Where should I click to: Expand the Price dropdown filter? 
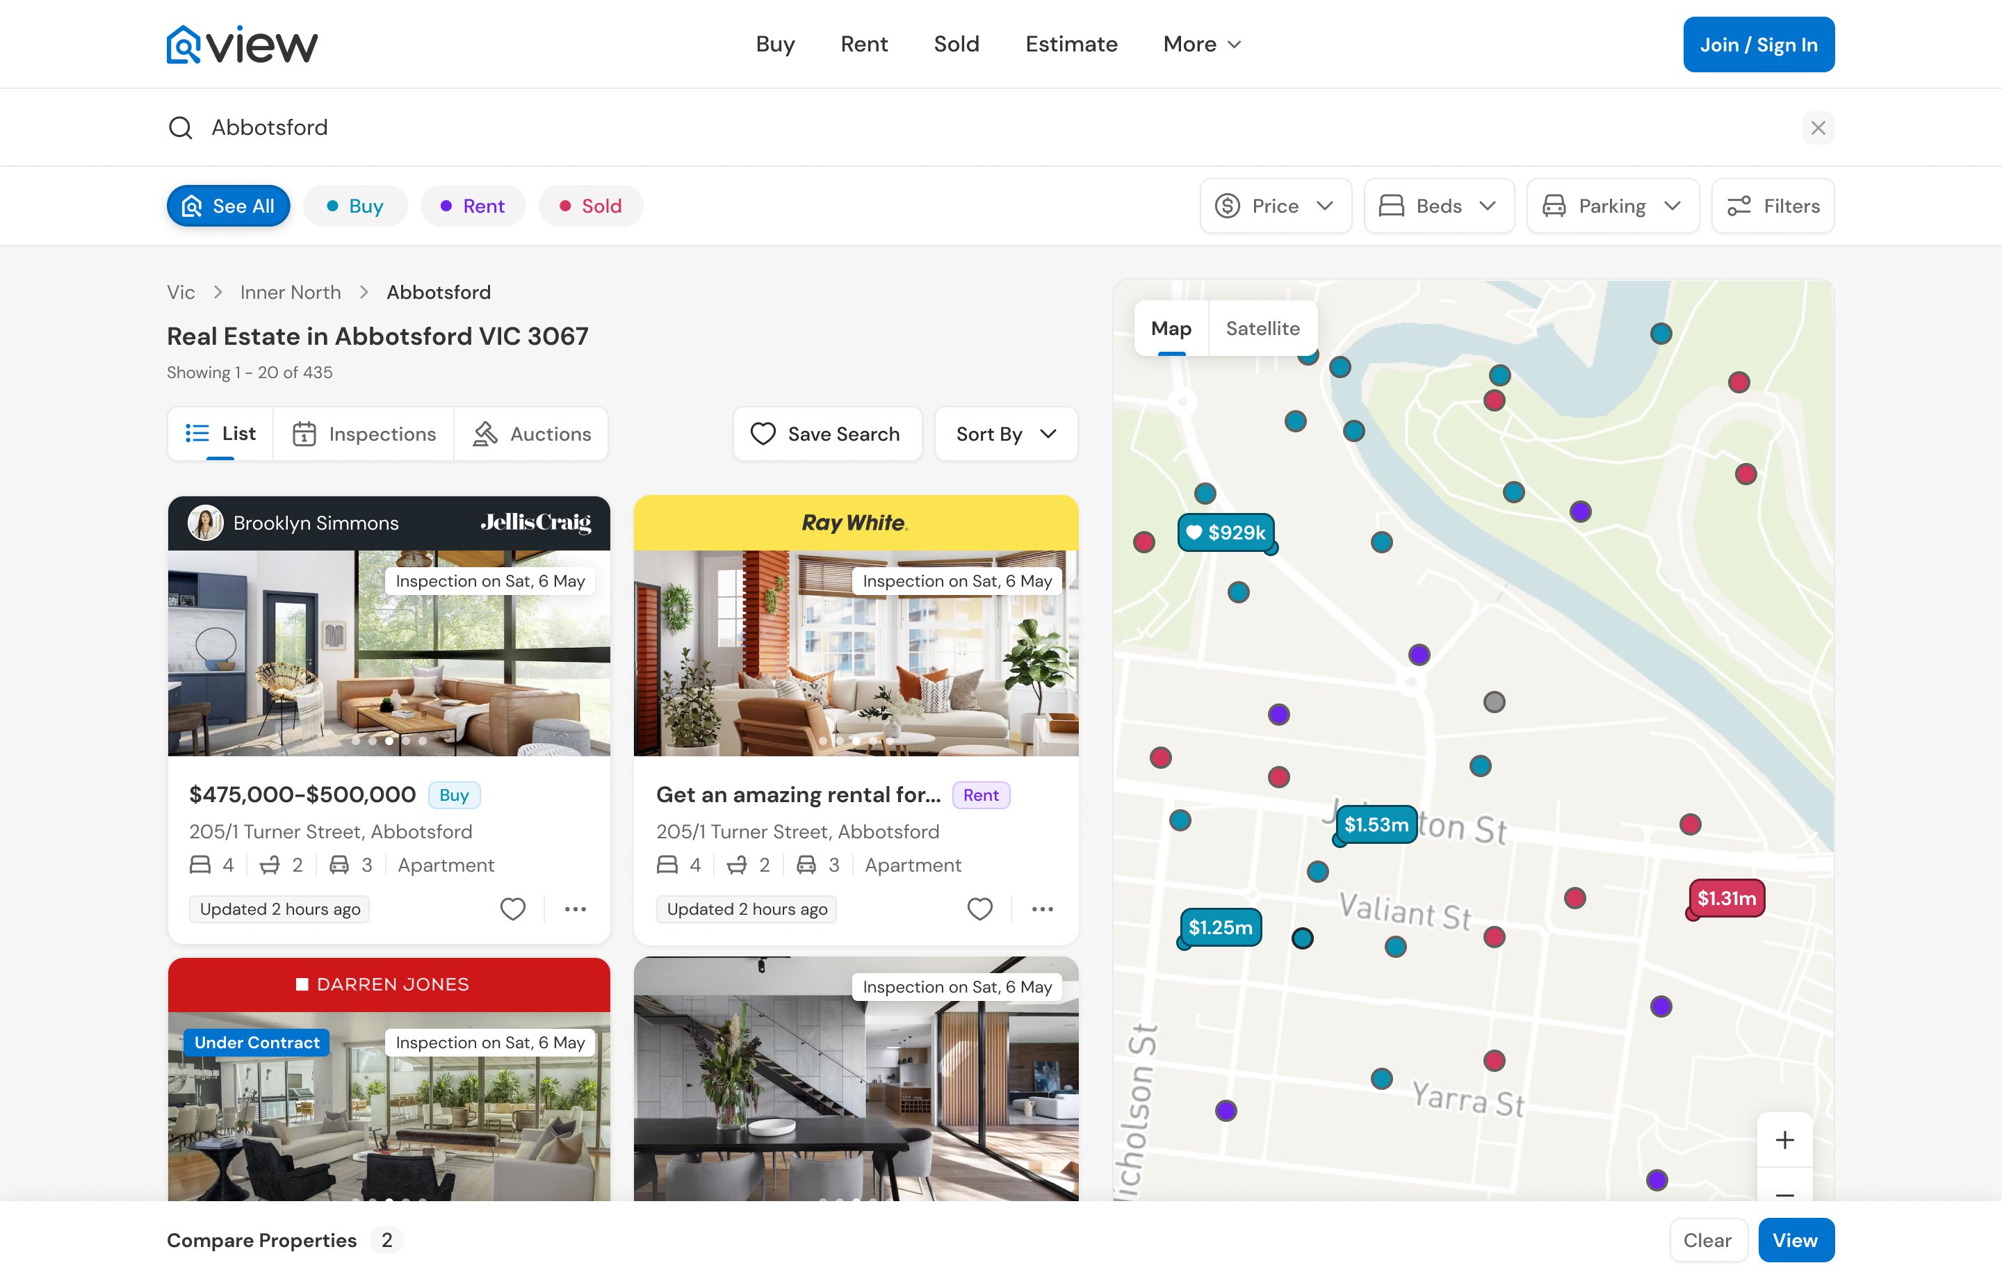(x=1274, y=206)
